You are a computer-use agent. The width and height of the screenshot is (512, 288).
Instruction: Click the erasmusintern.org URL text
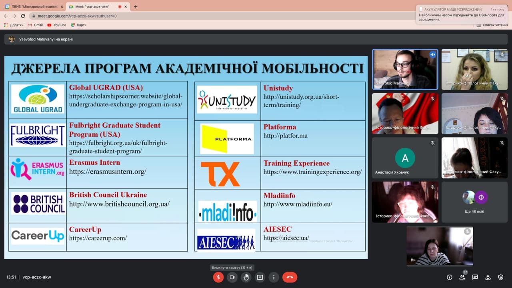coord(108,172)
